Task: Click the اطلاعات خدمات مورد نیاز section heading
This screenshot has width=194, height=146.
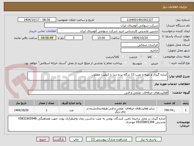Action: pyautogui.click(x=172, y=84)
